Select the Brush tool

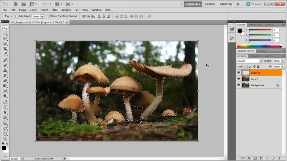(x=5, y=65)
